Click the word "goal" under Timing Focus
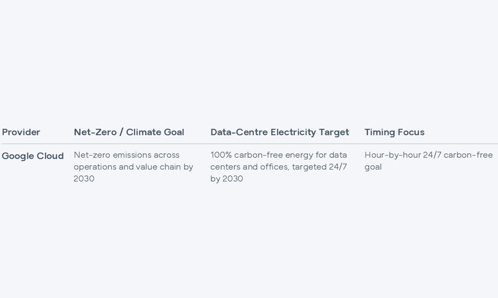Image resolution: width=498 pixels, height=298 pixels. 373,167
